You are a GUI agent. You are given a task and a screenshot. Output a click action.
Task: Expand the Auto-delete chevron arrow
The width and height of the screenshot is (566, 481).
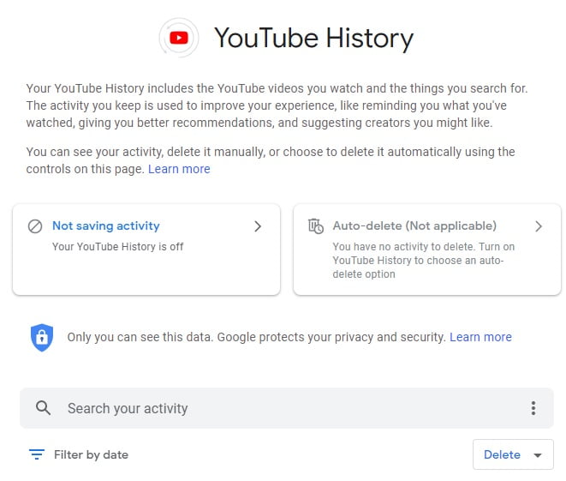coord(539,226)
